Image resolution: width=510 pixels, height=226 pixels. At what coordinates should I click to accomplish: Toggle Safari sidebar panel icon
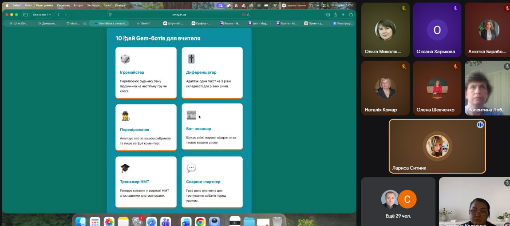pyautogui.click(x=25, y=15)
